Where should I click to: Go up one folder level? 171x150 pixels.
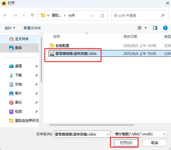[x=32, y=15]
